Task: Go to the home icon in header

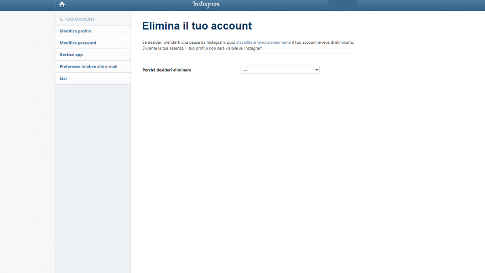Action: [62, 4]
